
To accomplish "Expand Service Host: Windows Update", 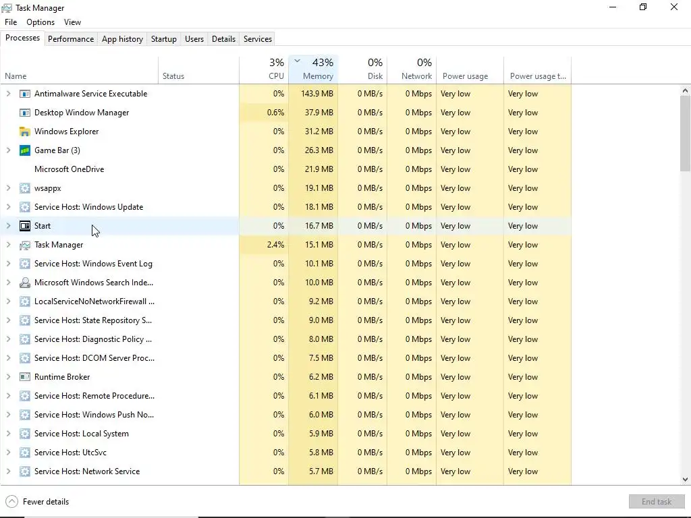I will coord(8,207).
